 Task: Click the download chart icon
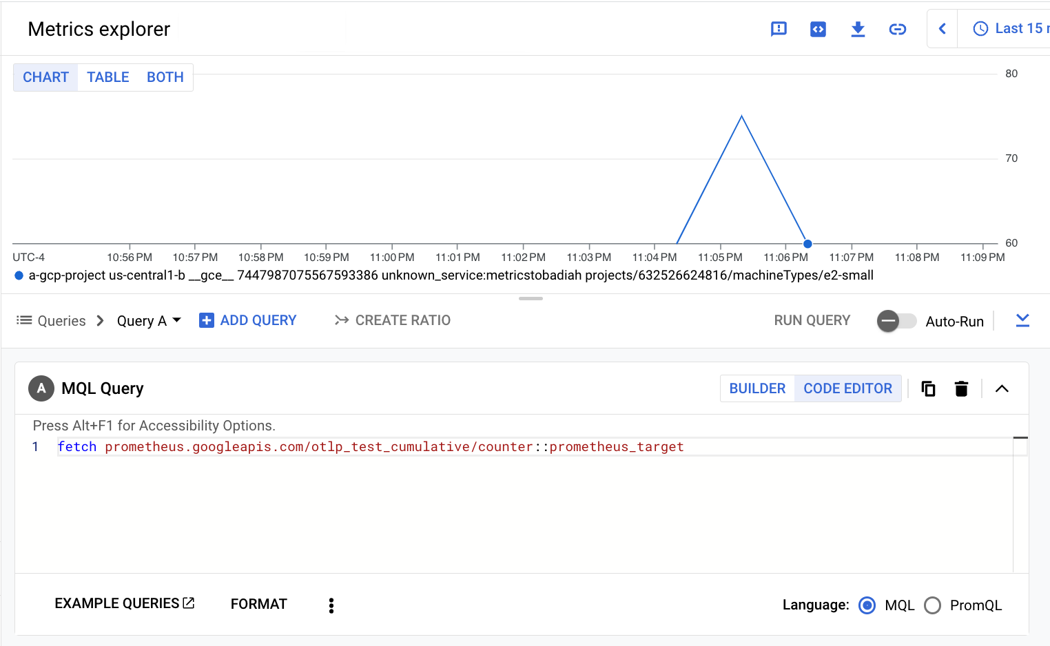tap(858, 29)
